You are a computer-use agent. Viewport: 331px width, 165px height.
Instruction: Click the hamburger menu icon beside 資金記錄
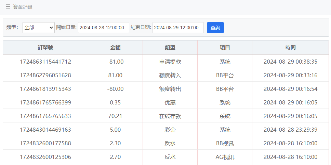pyautogui.click(x=8, y=7)
